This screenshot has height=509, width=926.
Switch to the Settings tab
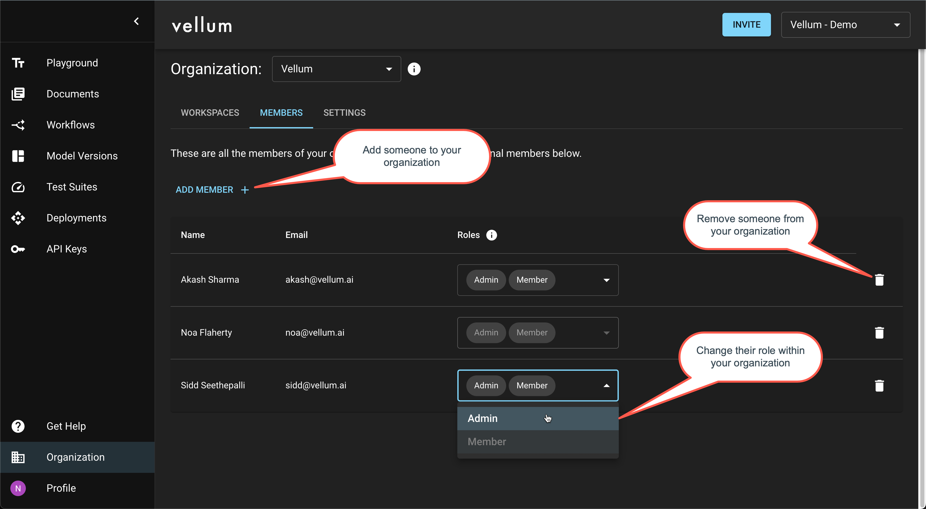(344, 112)
